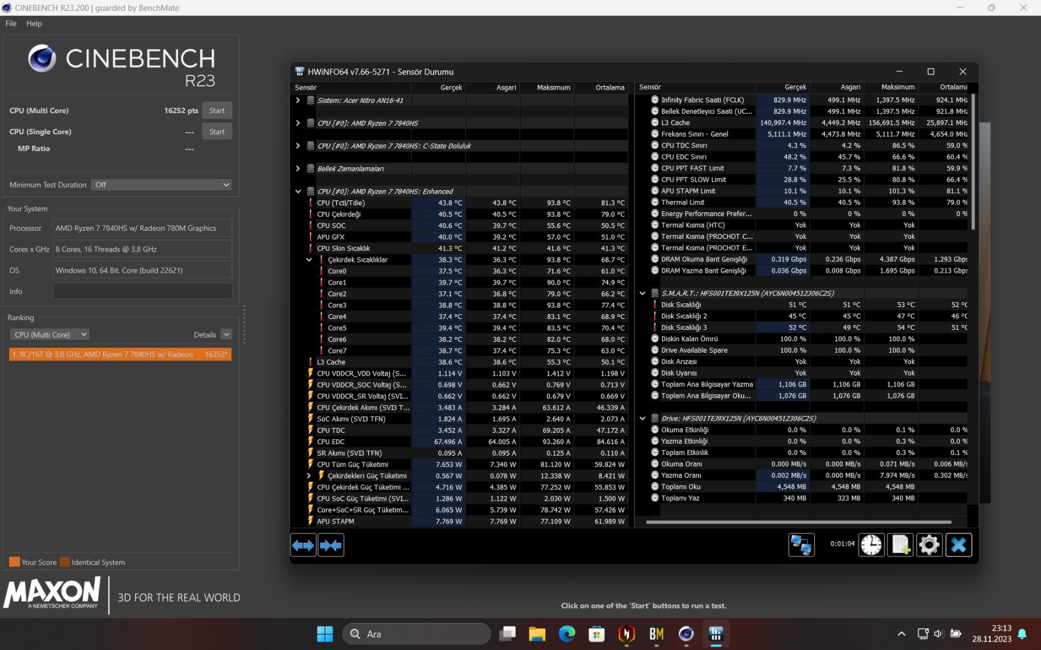Collapse S.M.A.R.T. HFS001TEJ9X125N group

pos(642,293)
